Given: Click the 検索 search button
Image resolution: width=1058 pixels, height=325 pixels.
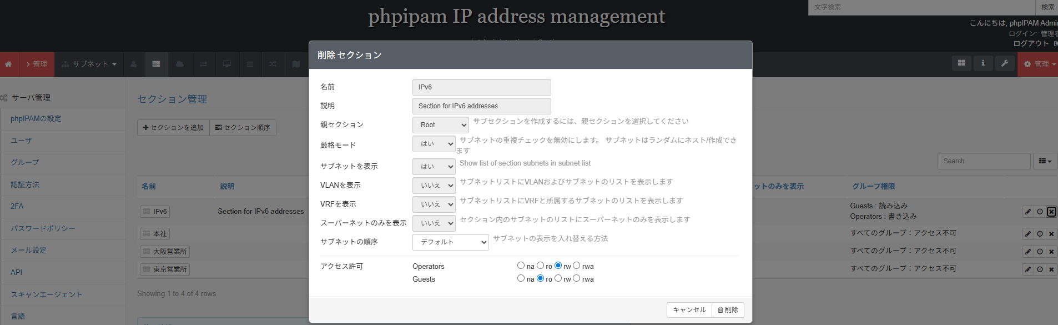Looking at the screenshot, I should 1047,7.
